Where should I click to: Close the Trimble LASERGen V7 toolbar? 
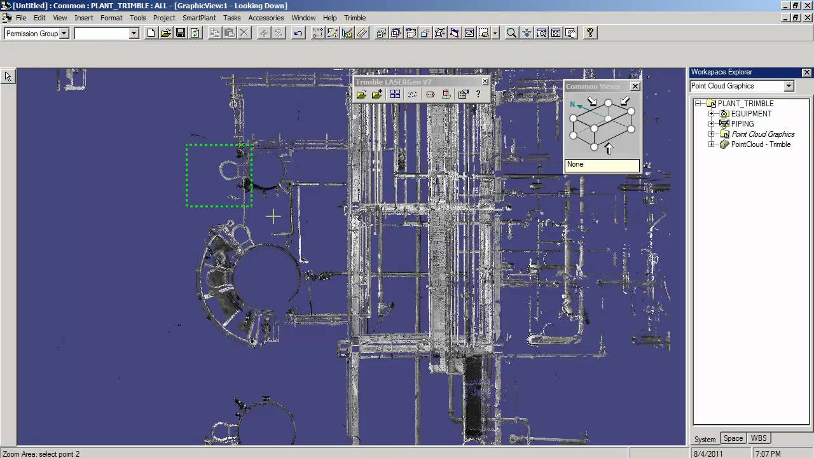click(485, 81)
